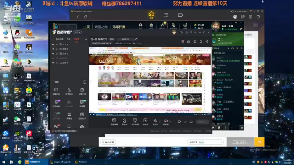The height and width of the screenshot is (165, 294).
Task: Select the 全屏 1 source row
Action: (69, 63)
